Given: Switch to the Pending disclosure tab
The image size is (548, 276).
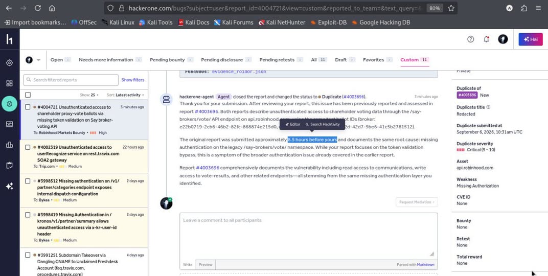Looking at the screenshot, I should point(226,60).
